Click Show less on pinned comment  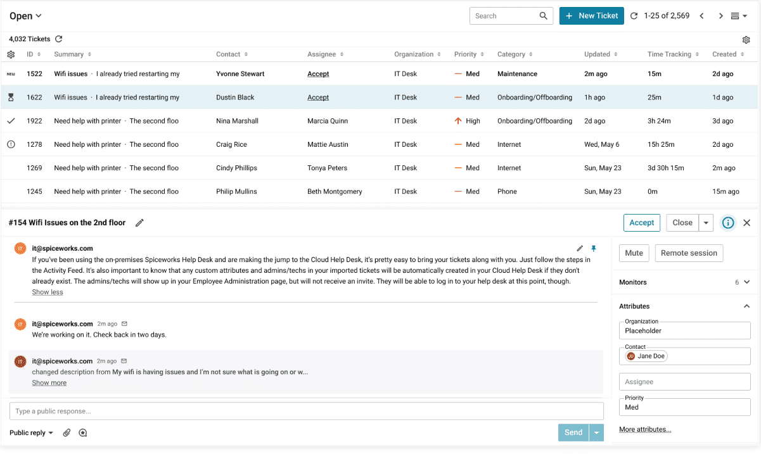[x=48, y=292]
